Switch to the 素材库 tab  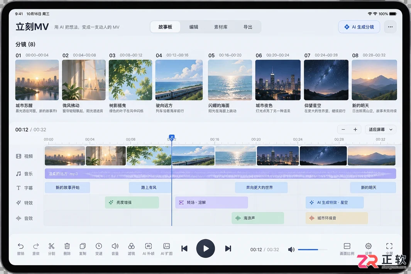[221, 27]
